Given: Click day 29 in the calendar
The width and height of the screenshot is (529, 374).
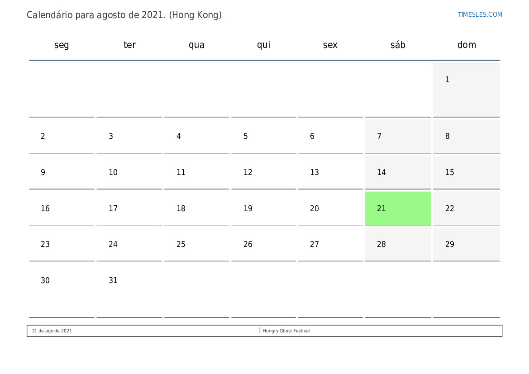Looking at the screenshot, I should 467,245.
